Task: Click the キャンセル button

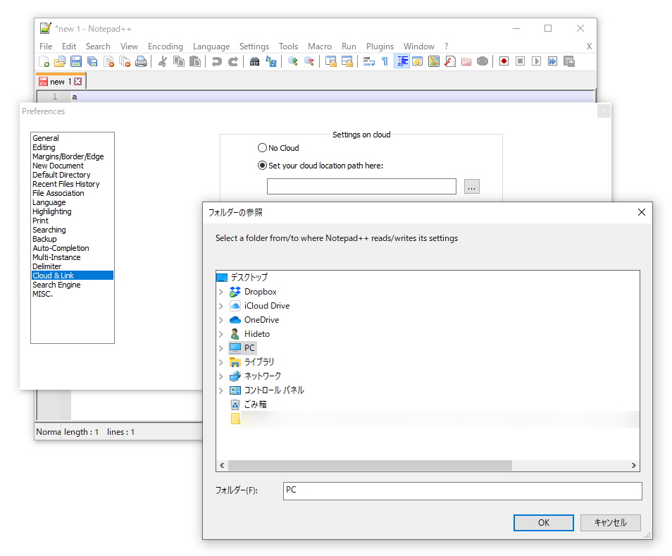Action: click(x=610, y=523)
